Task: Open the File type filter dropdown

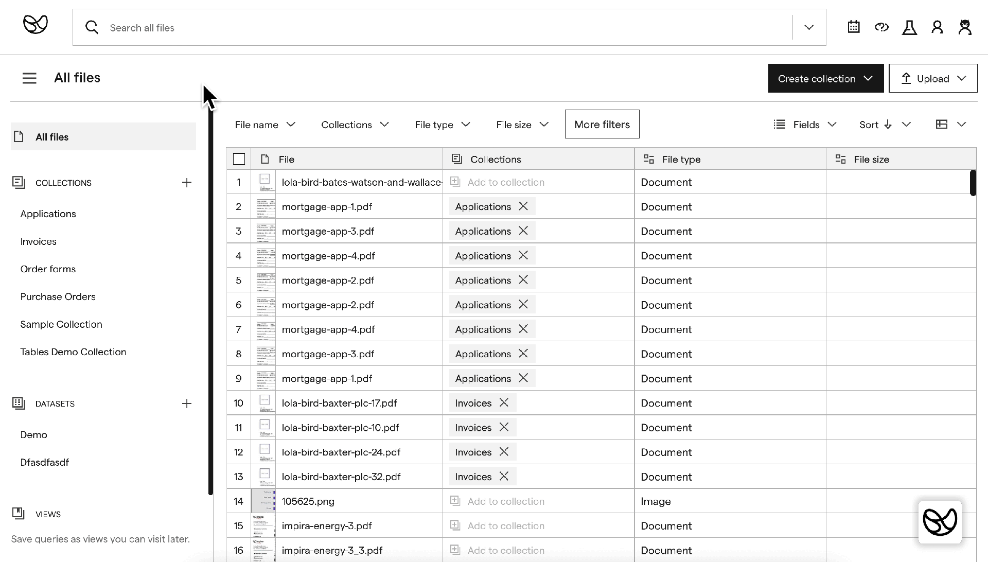Action: [443, 125]
